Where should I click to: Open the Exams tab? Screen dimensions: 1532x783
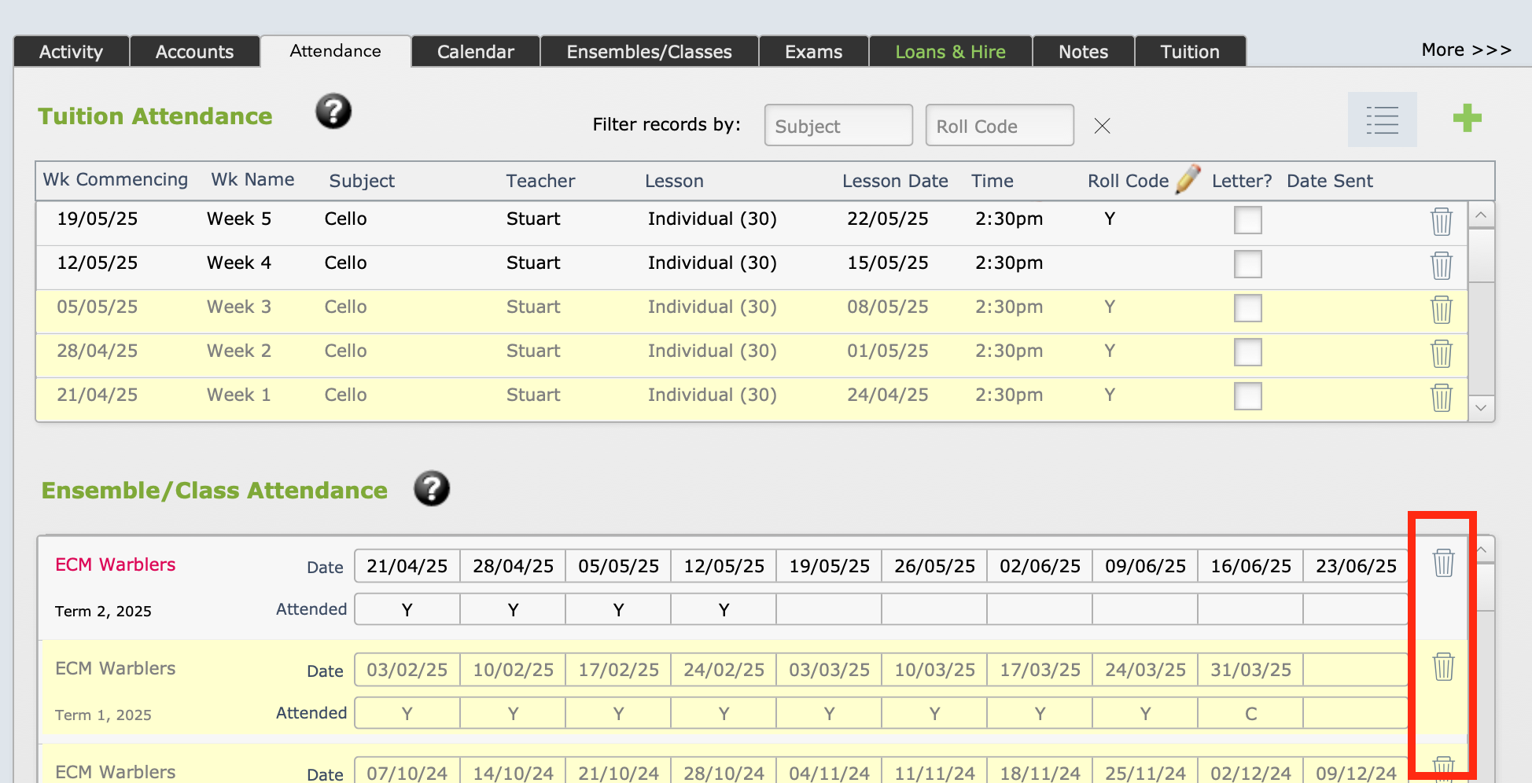pyautogui.click(x=814, y=52)
